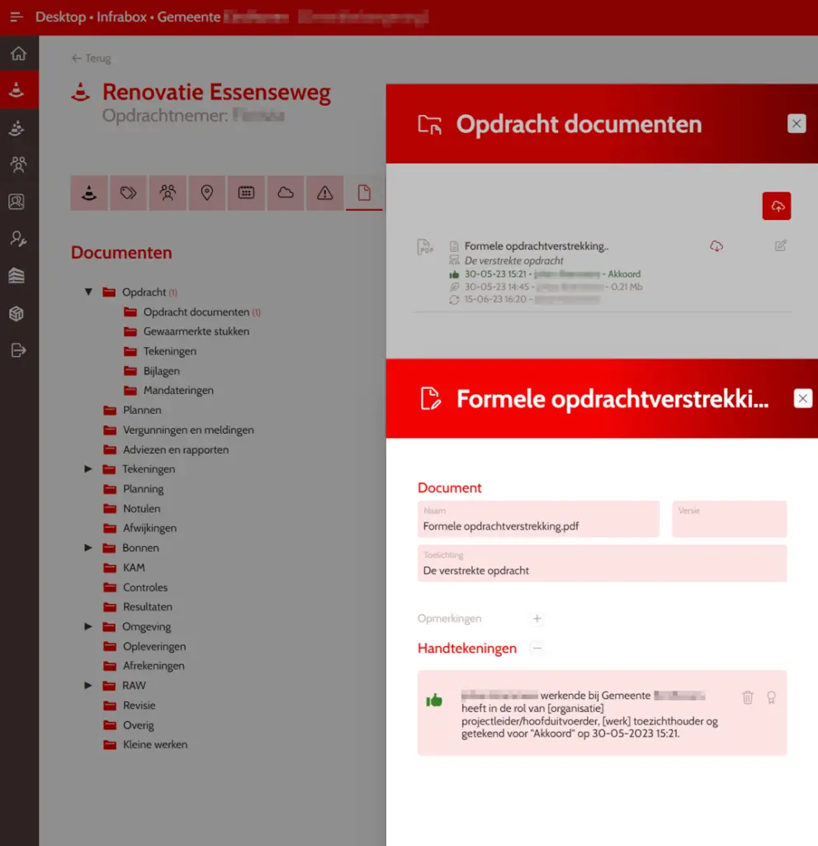818x846 pixels.
Task: Open the Gewaarmerkte stukken folder
Action: [x=186, y=331]
